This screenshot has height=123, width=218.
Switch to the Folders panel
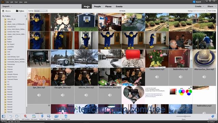(20, 11)
